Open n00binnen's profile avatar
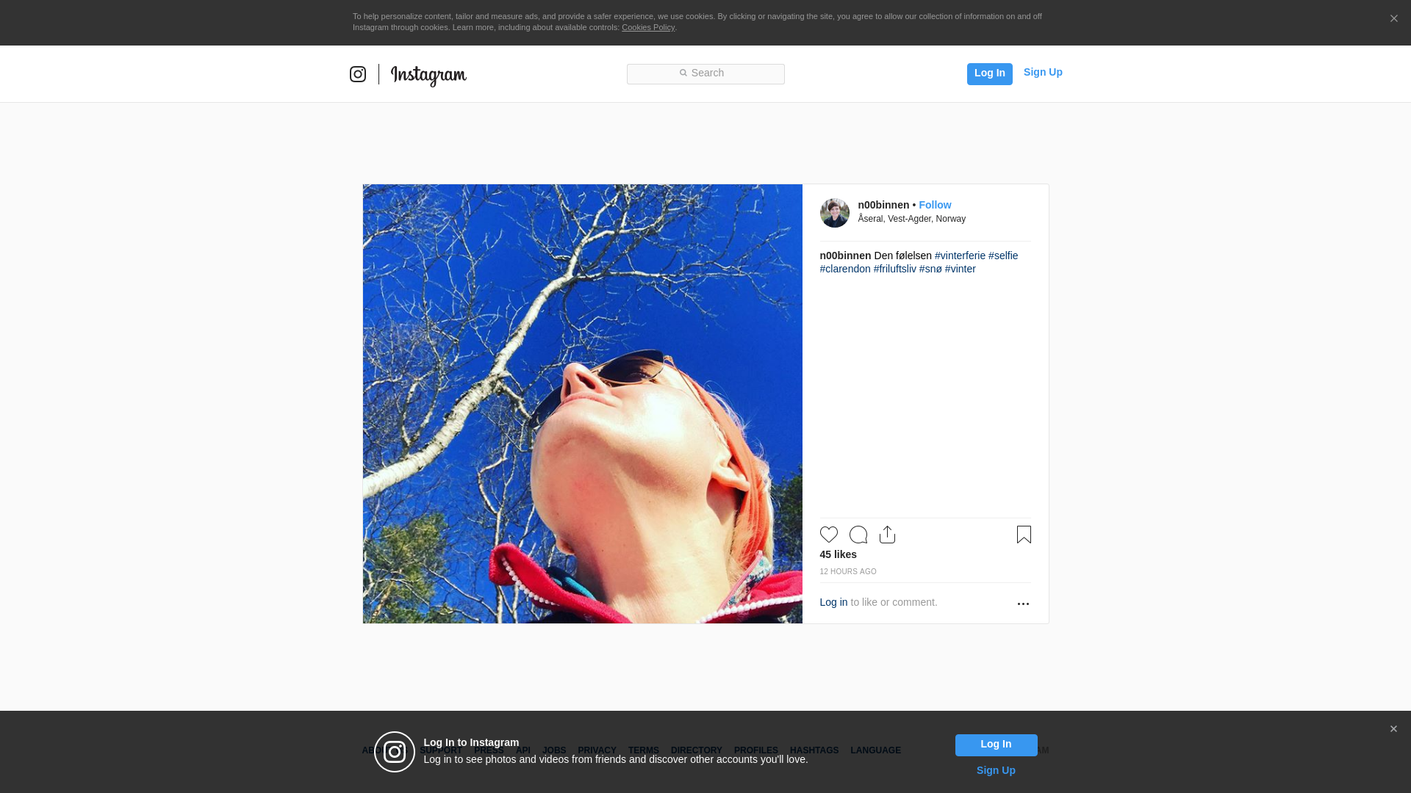This screenshot has height=793, width=1411. tap(835, 213)
